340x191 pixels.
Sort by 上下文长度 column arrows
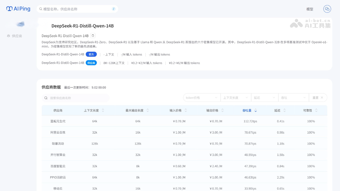coord(103,110)
